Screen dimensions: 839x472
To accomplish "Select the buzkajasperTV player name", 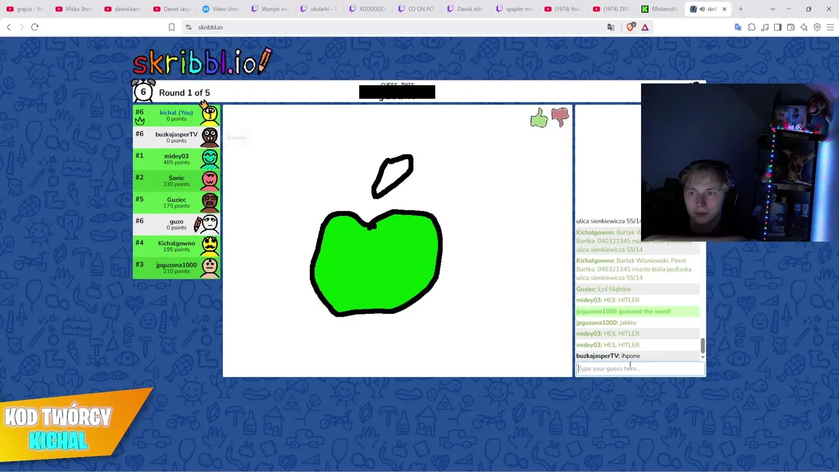I will click(176, 134).
